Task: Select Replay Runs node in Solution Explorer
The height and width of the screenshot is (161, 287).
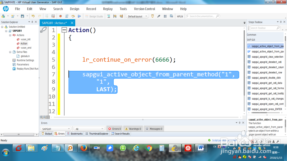Action: click(28, 69)
